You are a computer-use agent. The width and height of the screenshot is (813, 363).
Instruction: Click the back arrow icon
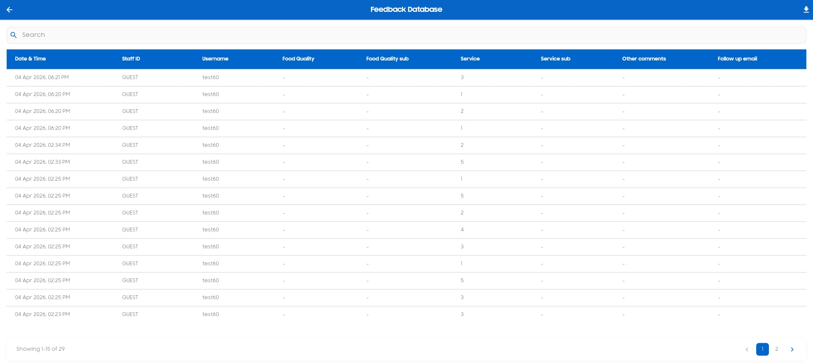(x=9, y=10)
